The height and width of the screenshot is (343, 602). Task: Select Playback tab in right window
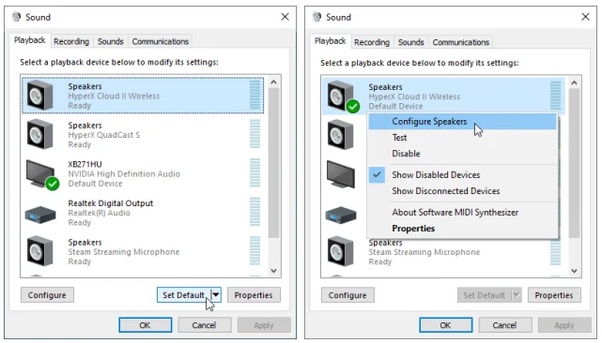(331, 41)
